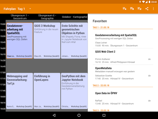This screenshot has height=119, width=158.
Task: Open Erste Schritte mit geometrischen Objekten session
Action: click(x=74, y=41)
